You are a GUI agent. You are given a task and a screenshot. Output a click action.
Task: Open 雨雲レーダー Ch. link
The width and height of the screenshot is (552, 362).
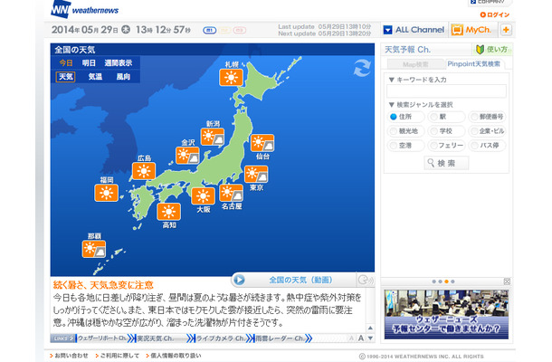[x=280, y=338]
